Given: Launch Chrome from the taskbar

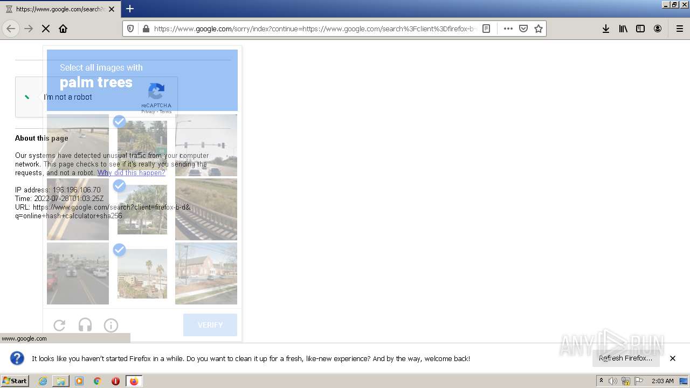Looking at the screenshot, I should [x=98, y=381].
